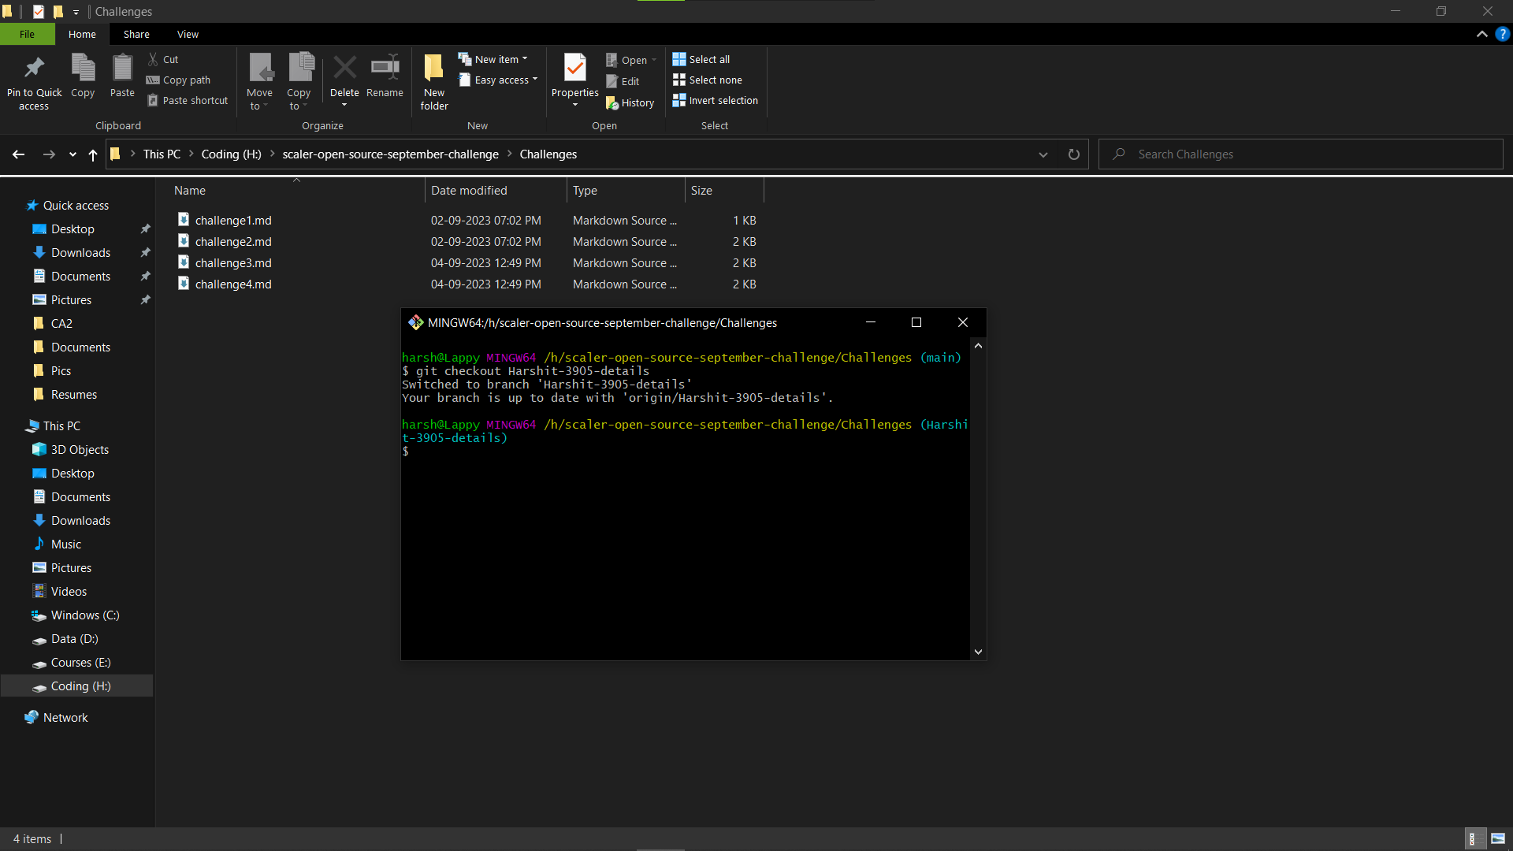
Task: Click Downloads in Quick access sidebar
Action: pos(80,252)
